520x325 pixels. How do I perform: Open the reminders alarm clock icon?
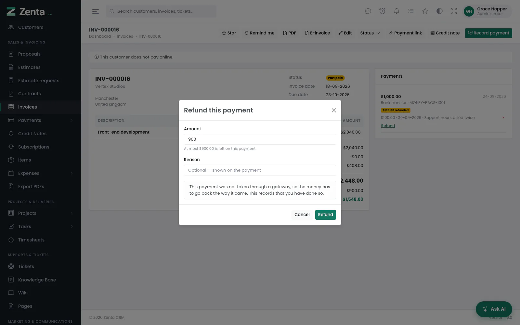(382, 11)
